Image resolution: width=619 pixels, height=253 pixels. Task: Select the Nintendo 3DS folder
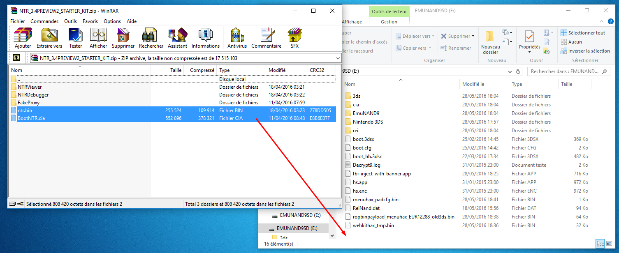[368, 122]
